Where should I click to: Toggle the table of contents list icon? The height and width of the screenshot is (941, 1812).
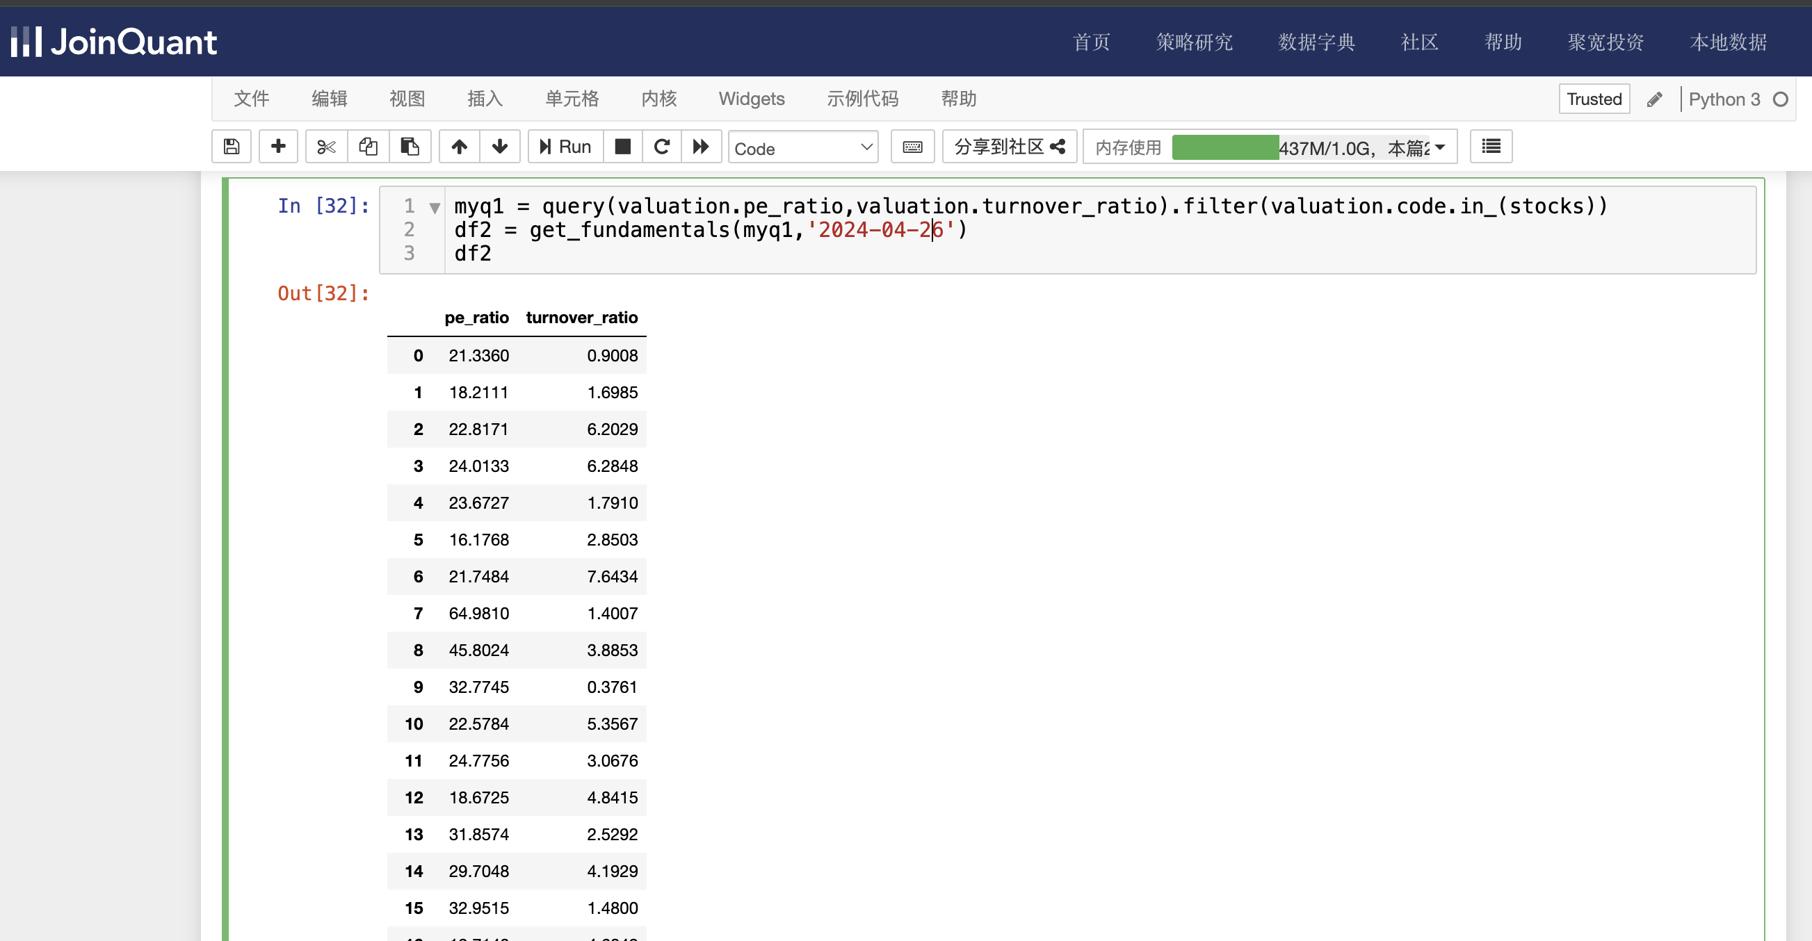point(1491,146)
